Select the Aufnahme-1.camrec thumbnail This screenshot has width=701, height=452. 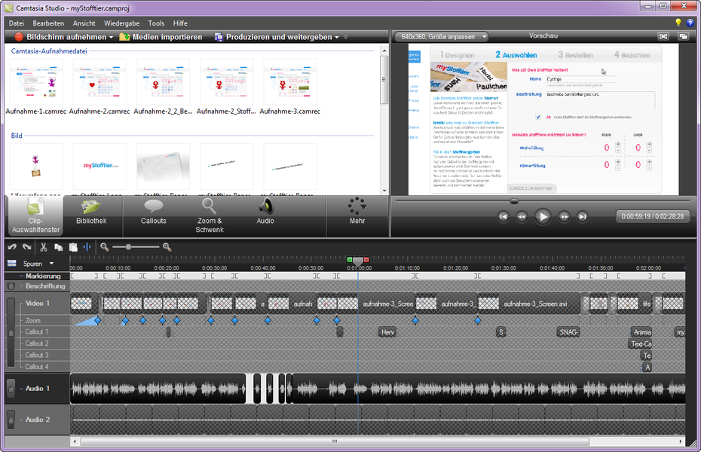click(35, 81)
